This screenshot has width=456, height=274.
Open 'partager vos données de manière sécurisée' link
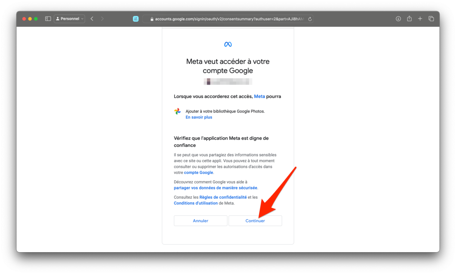(216, 188)
